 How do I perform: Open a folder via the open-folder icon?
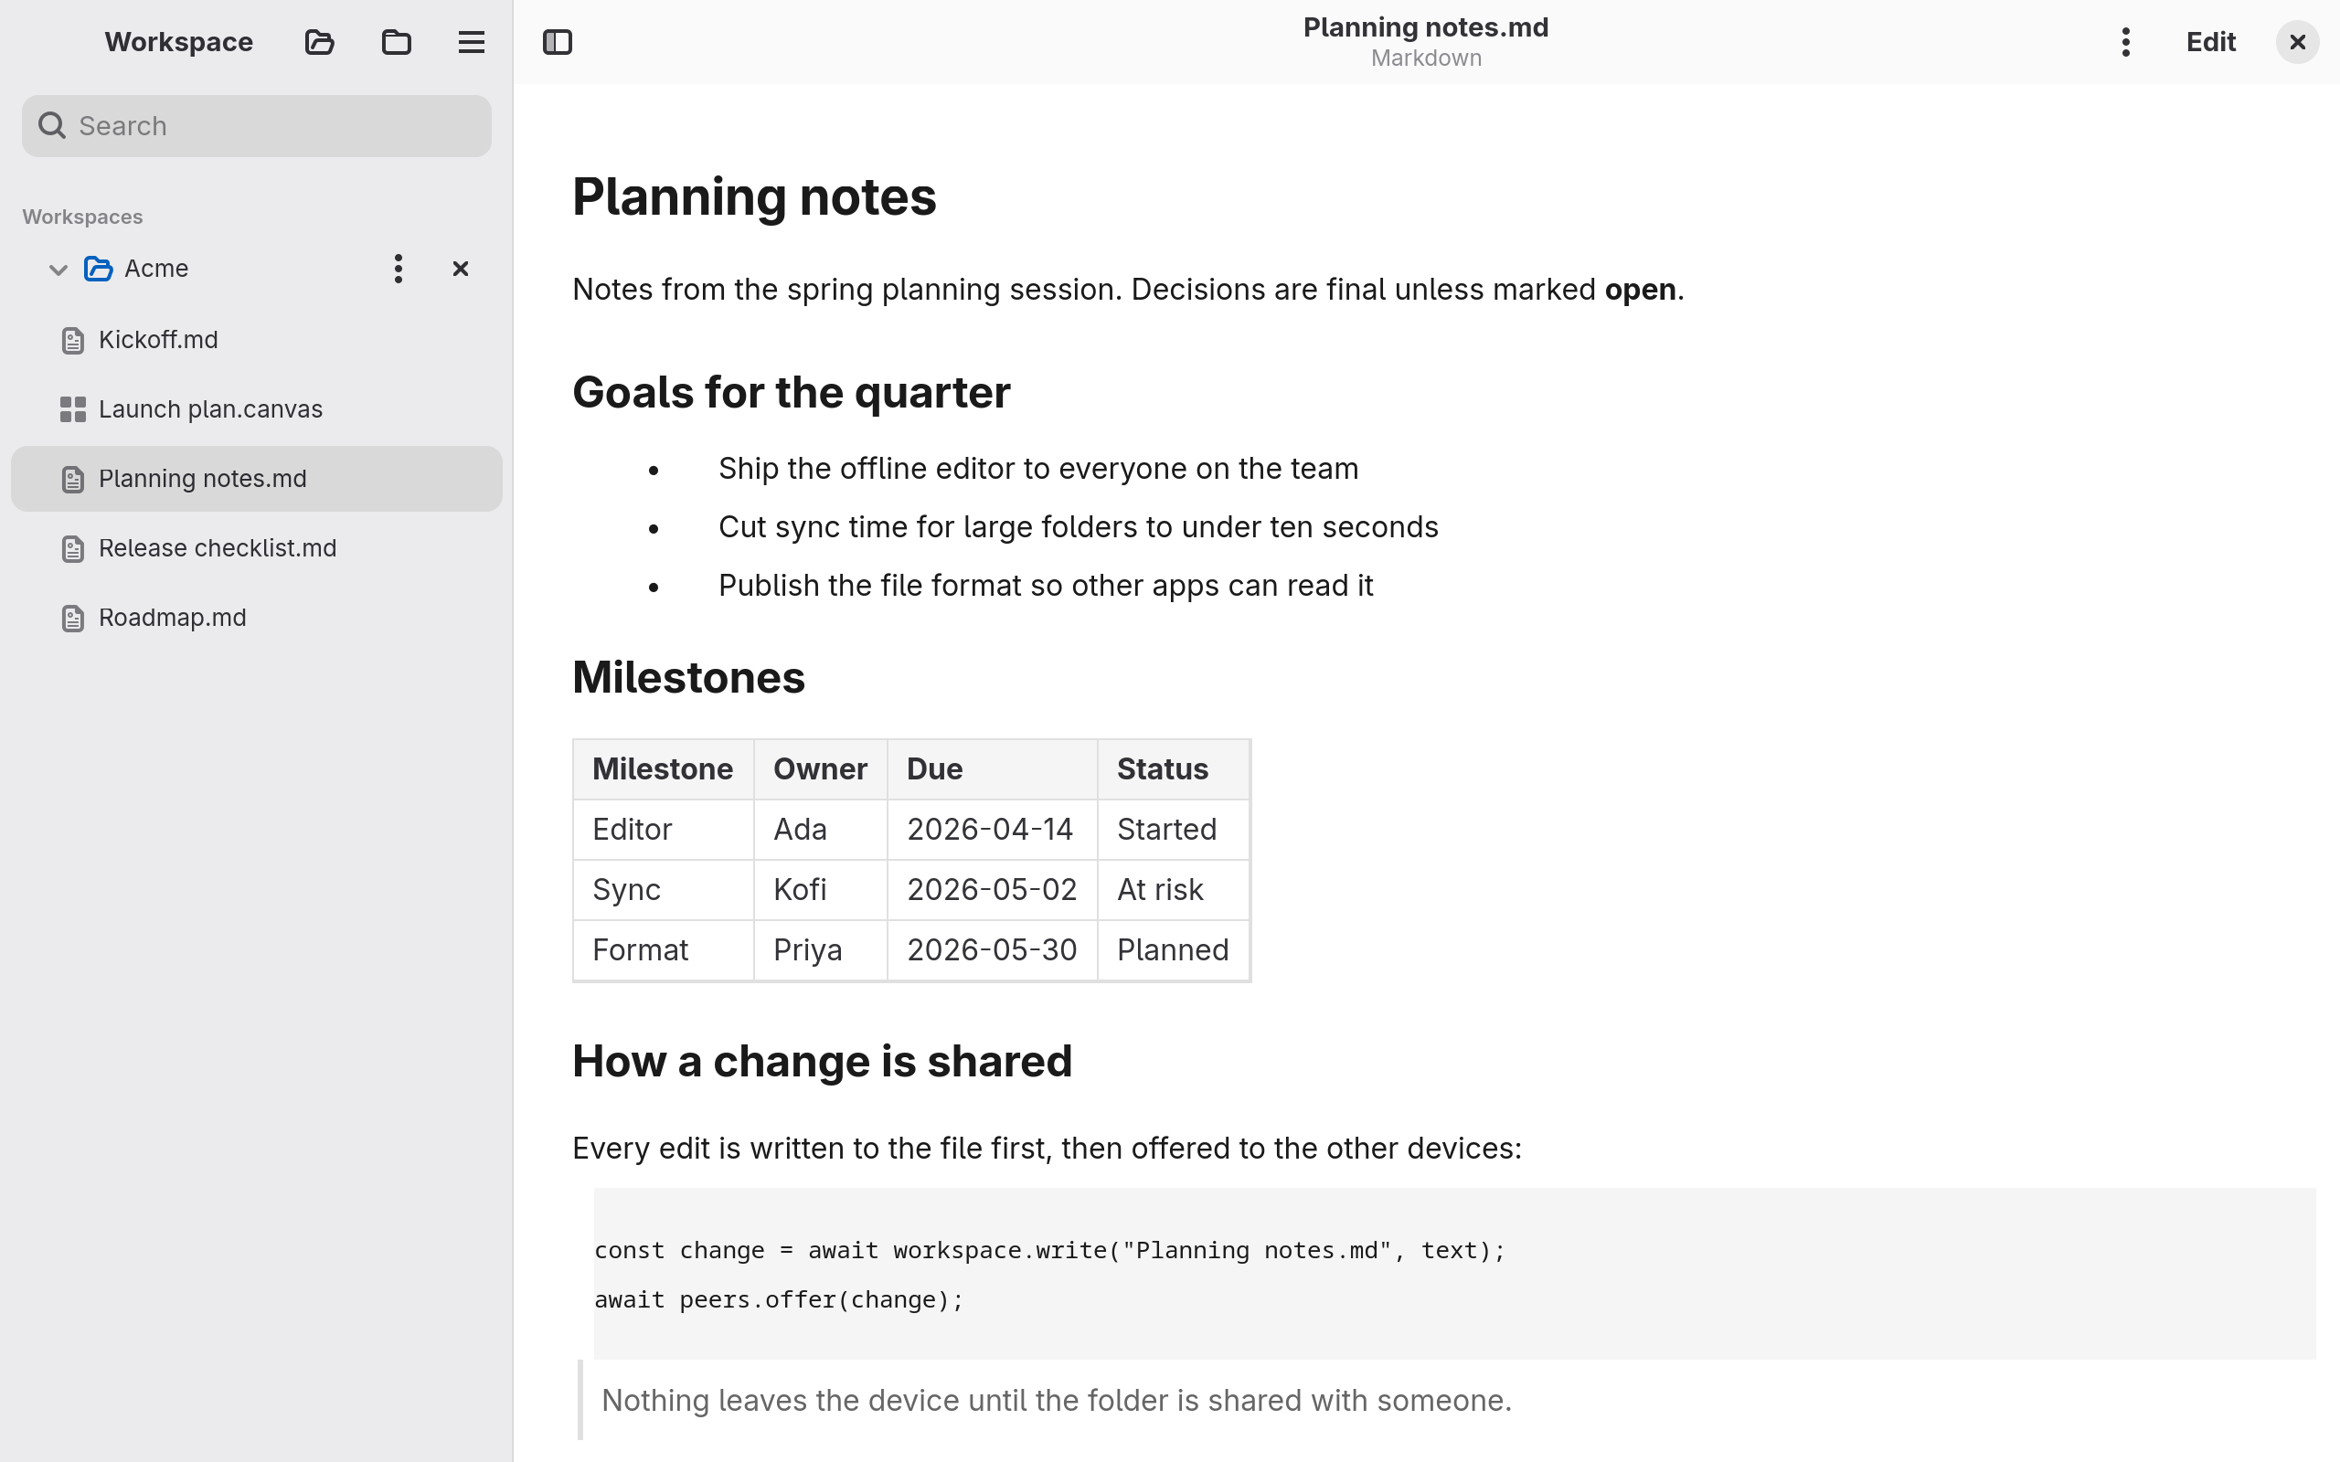tap(319, 42)
